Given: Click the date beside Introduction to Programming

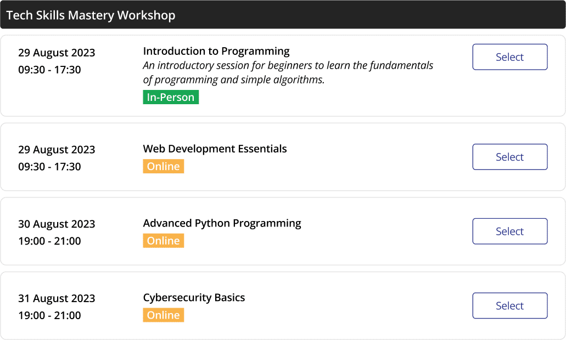Looking at the screenshot, I should tap(57, 53).
